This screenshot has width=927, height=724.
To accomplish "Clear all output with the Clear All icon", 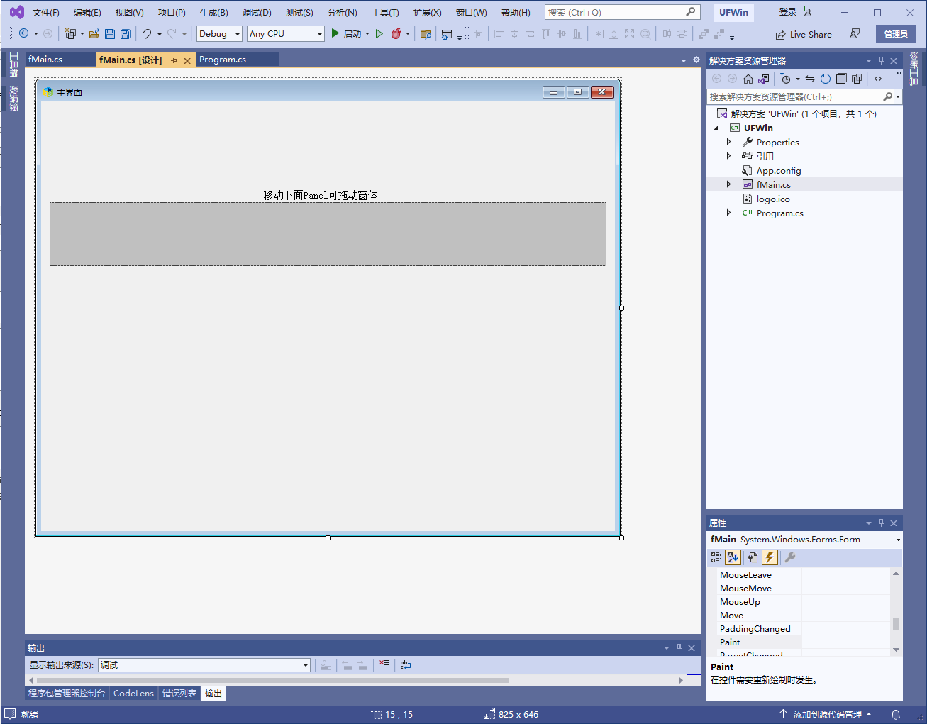I will pyautogui.click(x=384, y=665).
